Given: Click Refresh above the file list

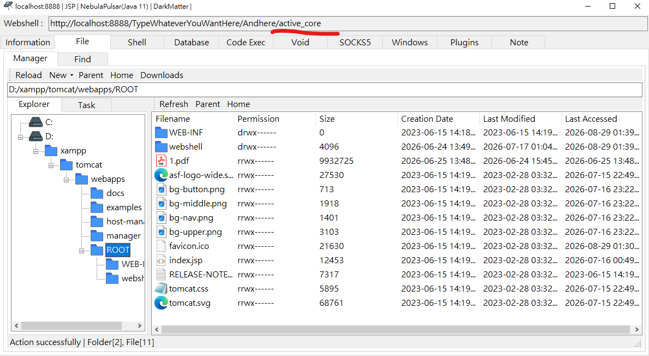Looking at the screenshot, I should (174, 104).
